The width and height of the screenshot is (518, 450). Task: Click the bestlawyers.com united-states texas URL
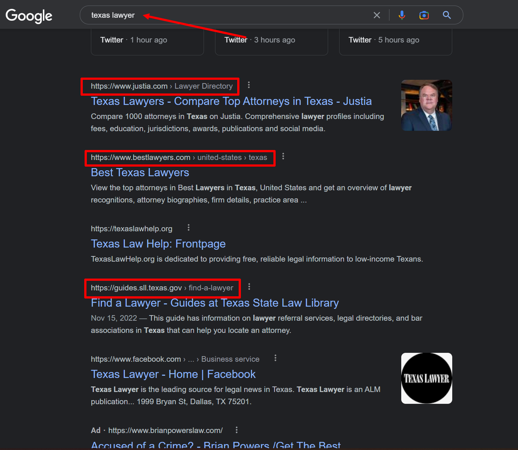point(179,157)
